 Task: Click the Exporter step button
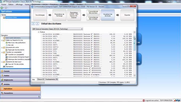click(127, 15)
